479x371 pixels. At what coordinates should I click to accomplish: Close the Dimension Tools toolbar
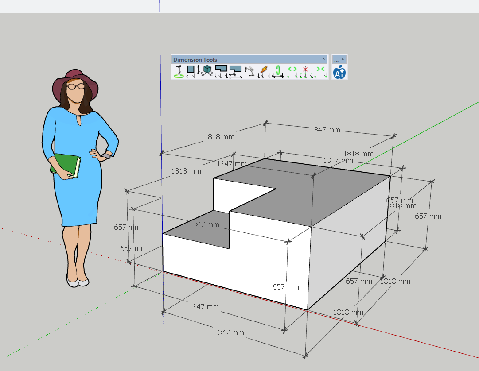coord(323,59)
